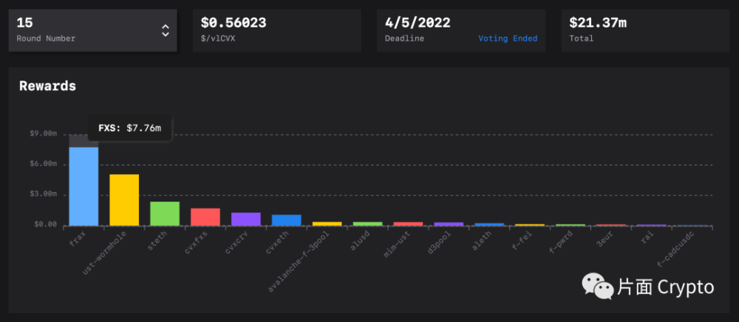Click the $0.00m y-axis label

click(x=46, y=224)
